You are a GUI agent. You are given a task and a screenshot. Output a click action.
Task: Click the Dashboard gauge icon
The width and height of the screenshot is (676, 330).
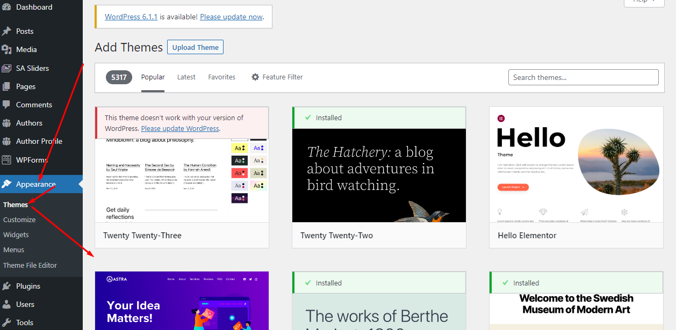6,7
